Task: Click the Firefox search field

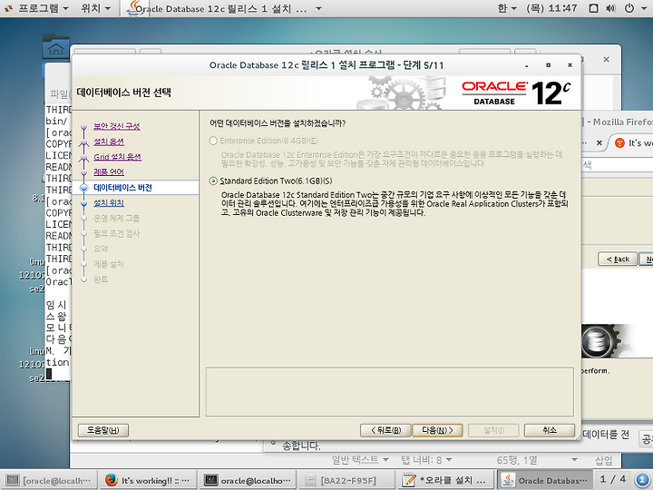Action: pyautogui.click(x=618, y=165)
